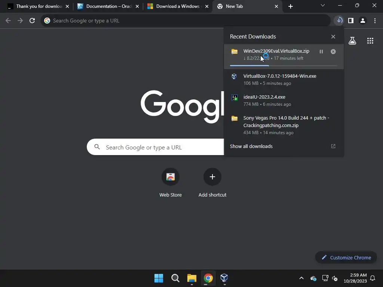Open the Chrome profile menu
The width and height of the screenshot is (383, 287).
pos(363,21)
